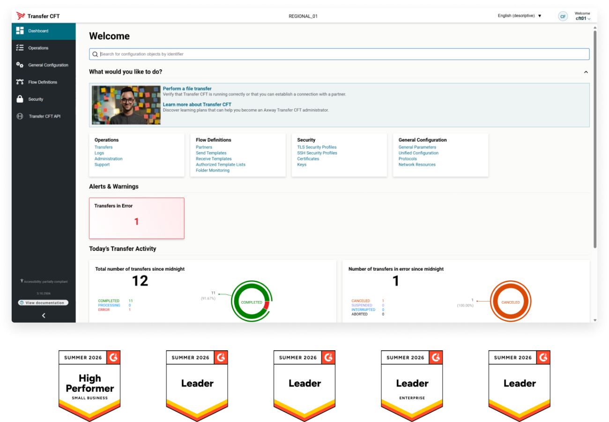609x422 pixels.
Task: Click the REGIONAL_01 instance name
Action: pos(303,16)
